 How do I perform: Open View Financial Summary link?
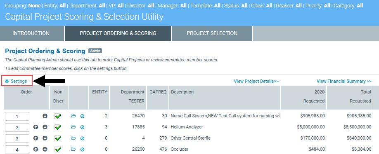(x=344, y=81)
